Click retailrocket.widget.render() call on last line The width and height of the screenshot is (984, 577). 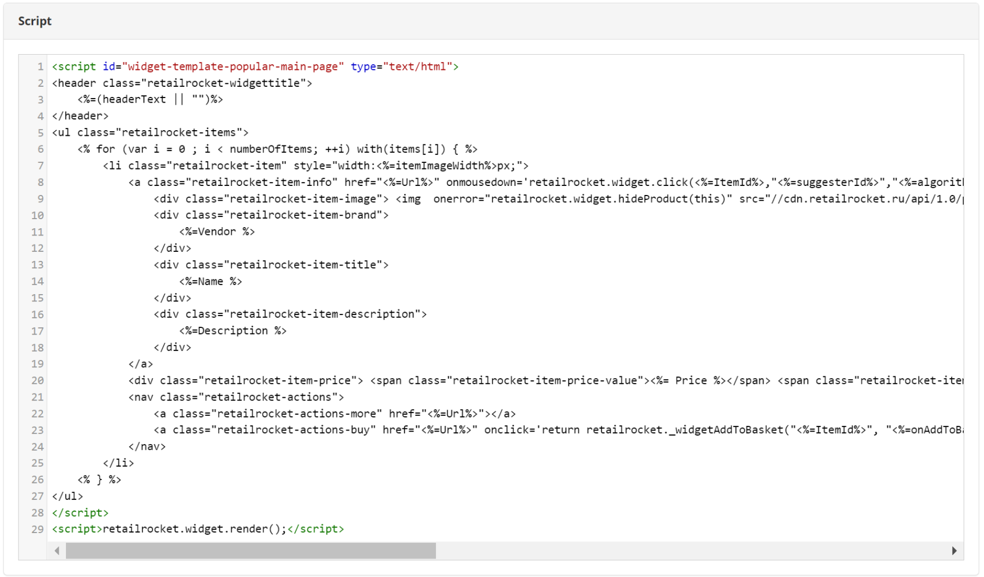coord(195,529)
